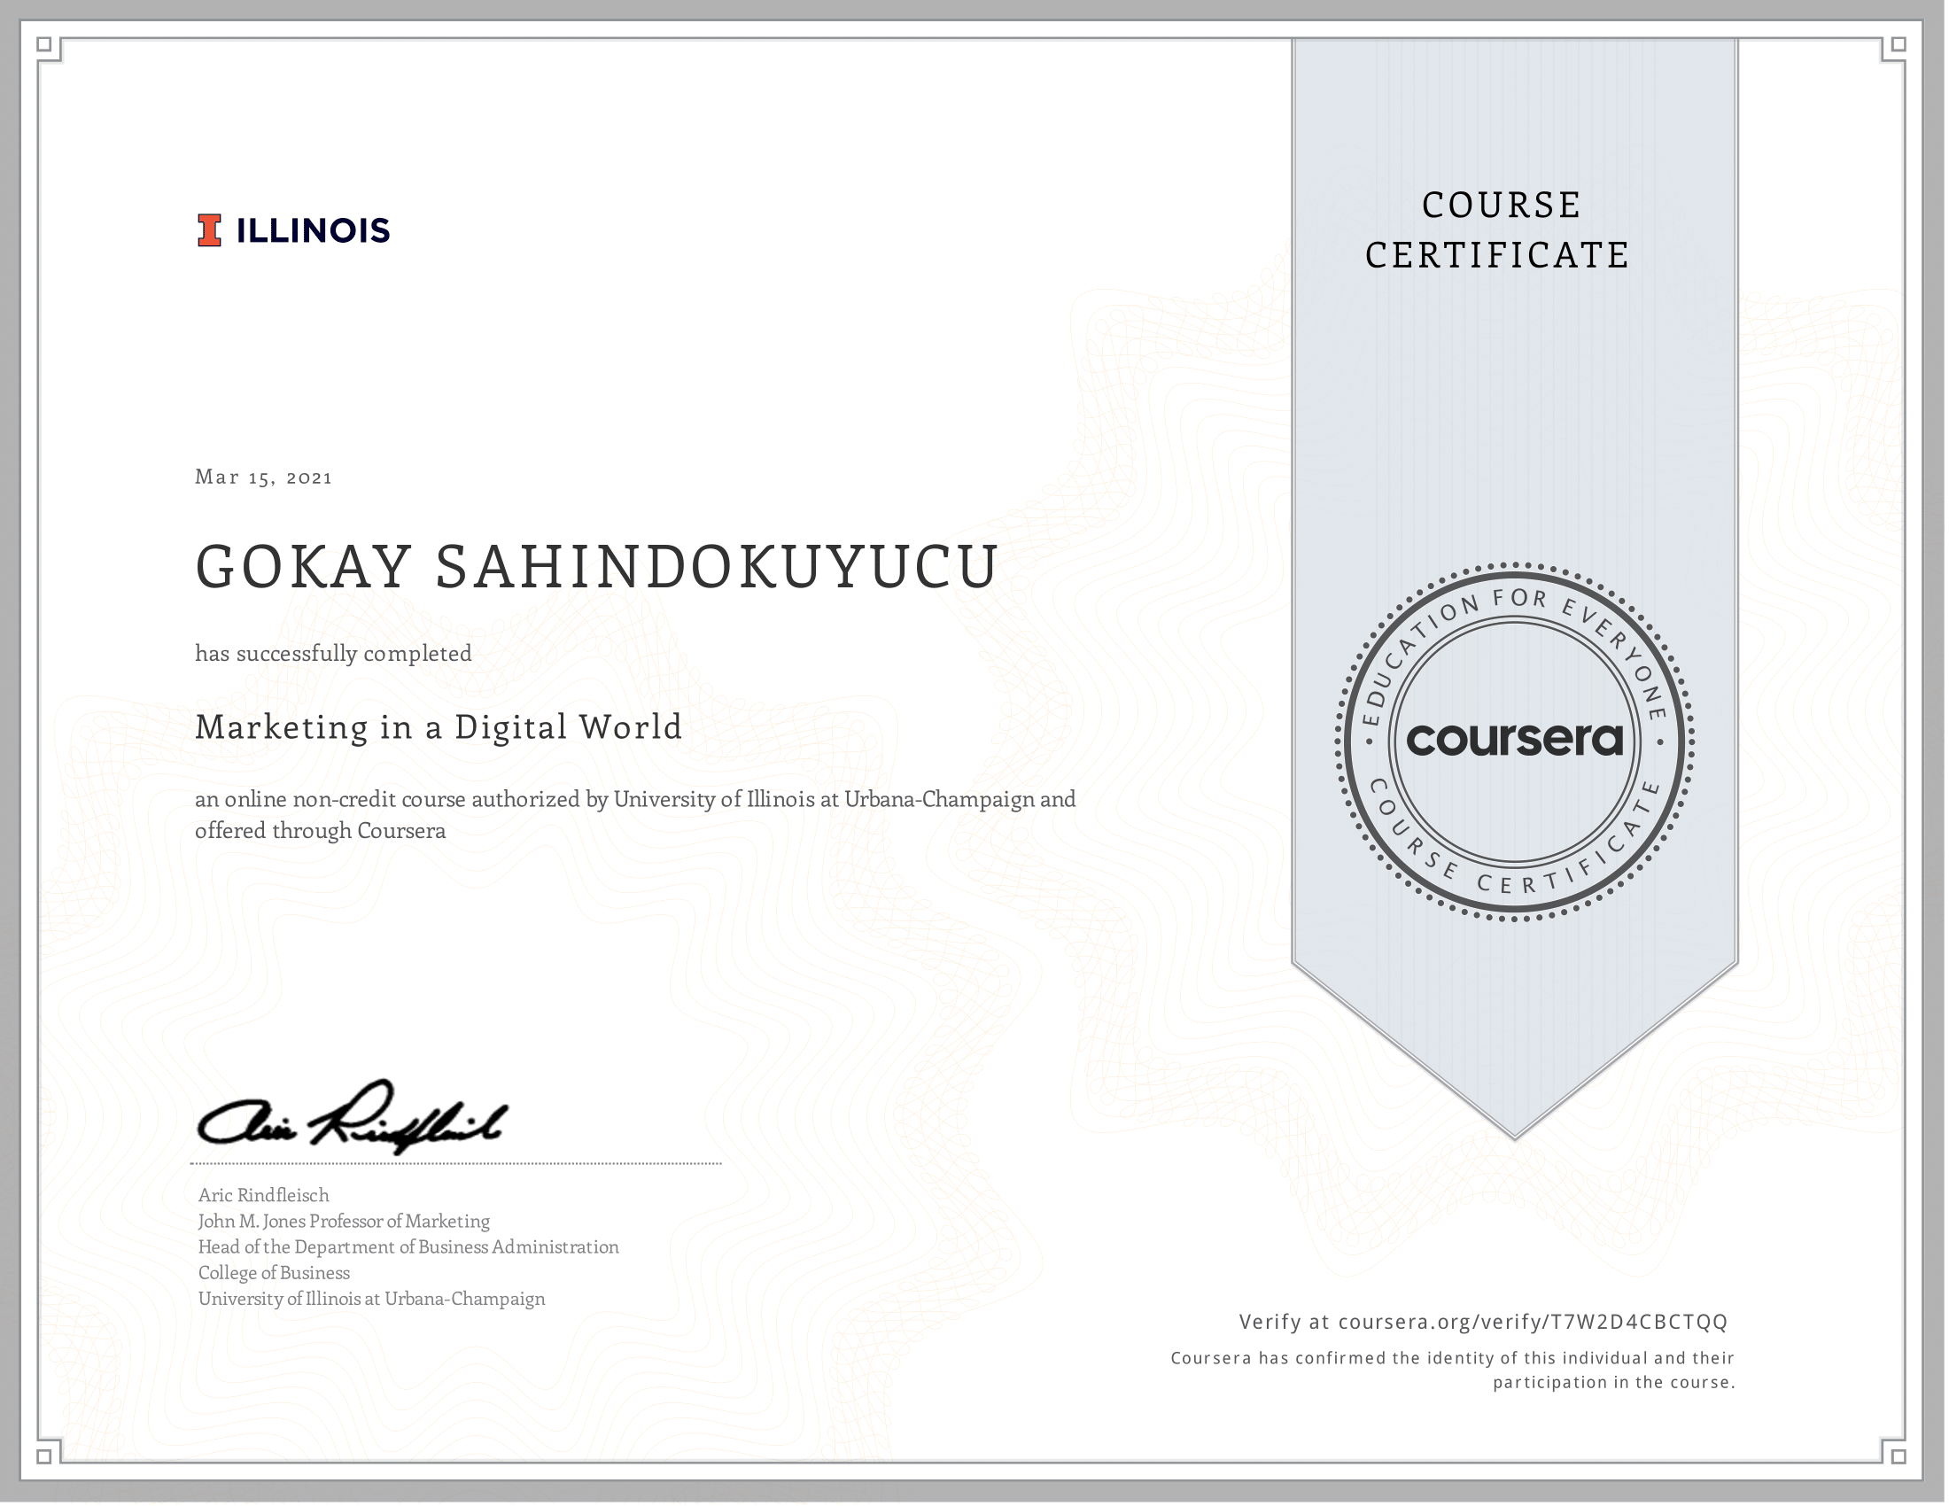The image size is (1949, 1506).
Task: Click the recipient name GOKAY SAHINDOKUYUCU
Action: pos(596,568)
